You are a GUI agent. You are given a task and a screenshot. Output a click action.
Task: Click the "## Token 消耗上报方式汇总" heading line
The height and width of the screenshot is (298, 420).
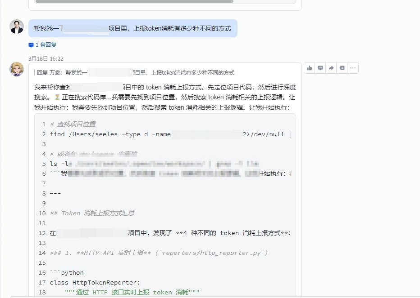click(92, 213)
